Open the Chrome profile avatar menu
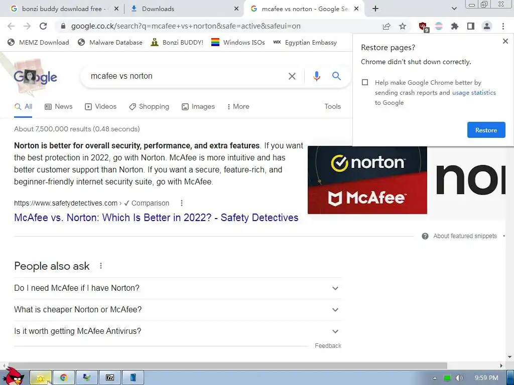The width and height of the screenshot is (514, 385). pos(487,26)
